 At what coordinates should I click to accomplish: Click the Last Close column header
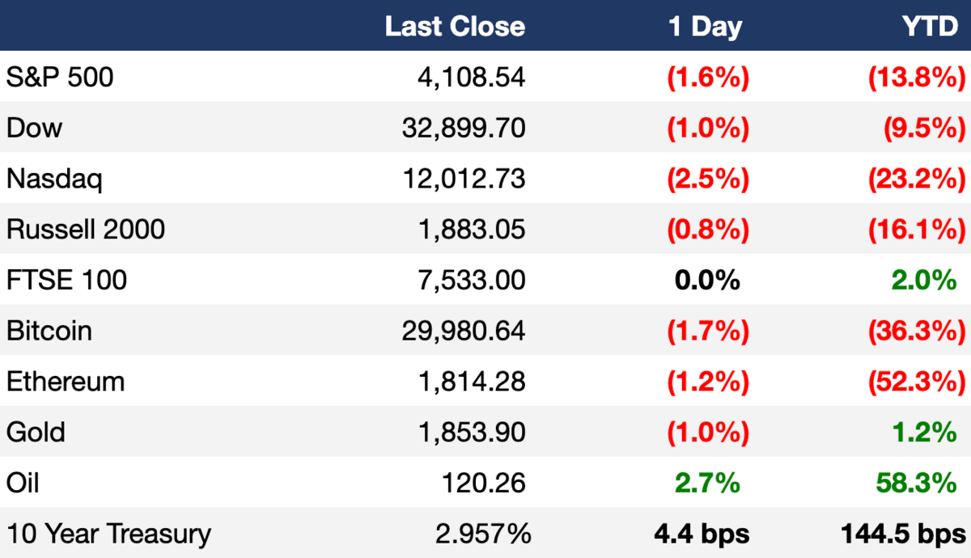pyautogui.click(x=455, y=27)
